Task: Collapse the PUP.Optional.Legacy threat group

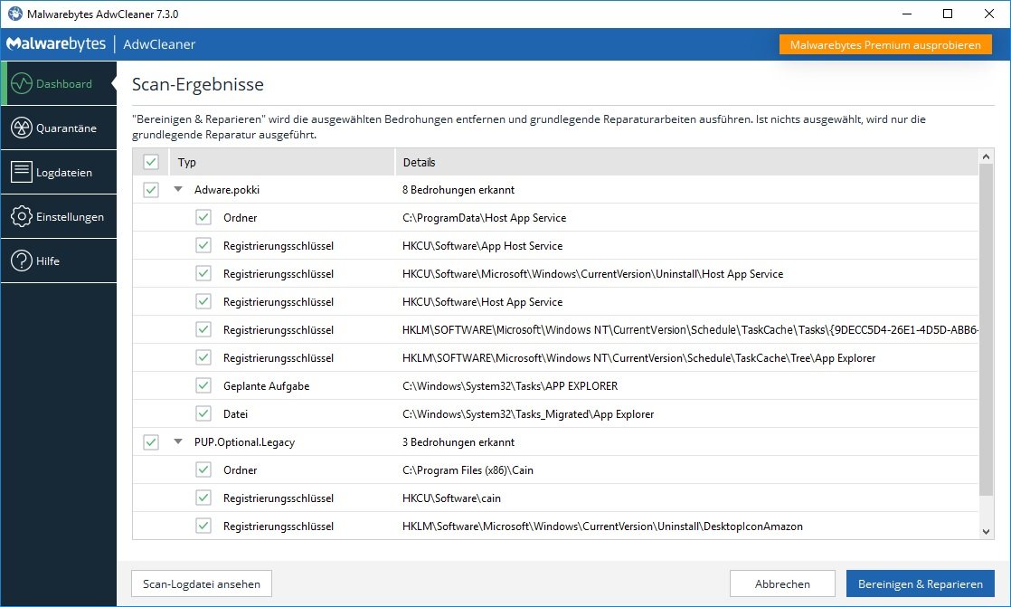Action: [x=178, y=443]
